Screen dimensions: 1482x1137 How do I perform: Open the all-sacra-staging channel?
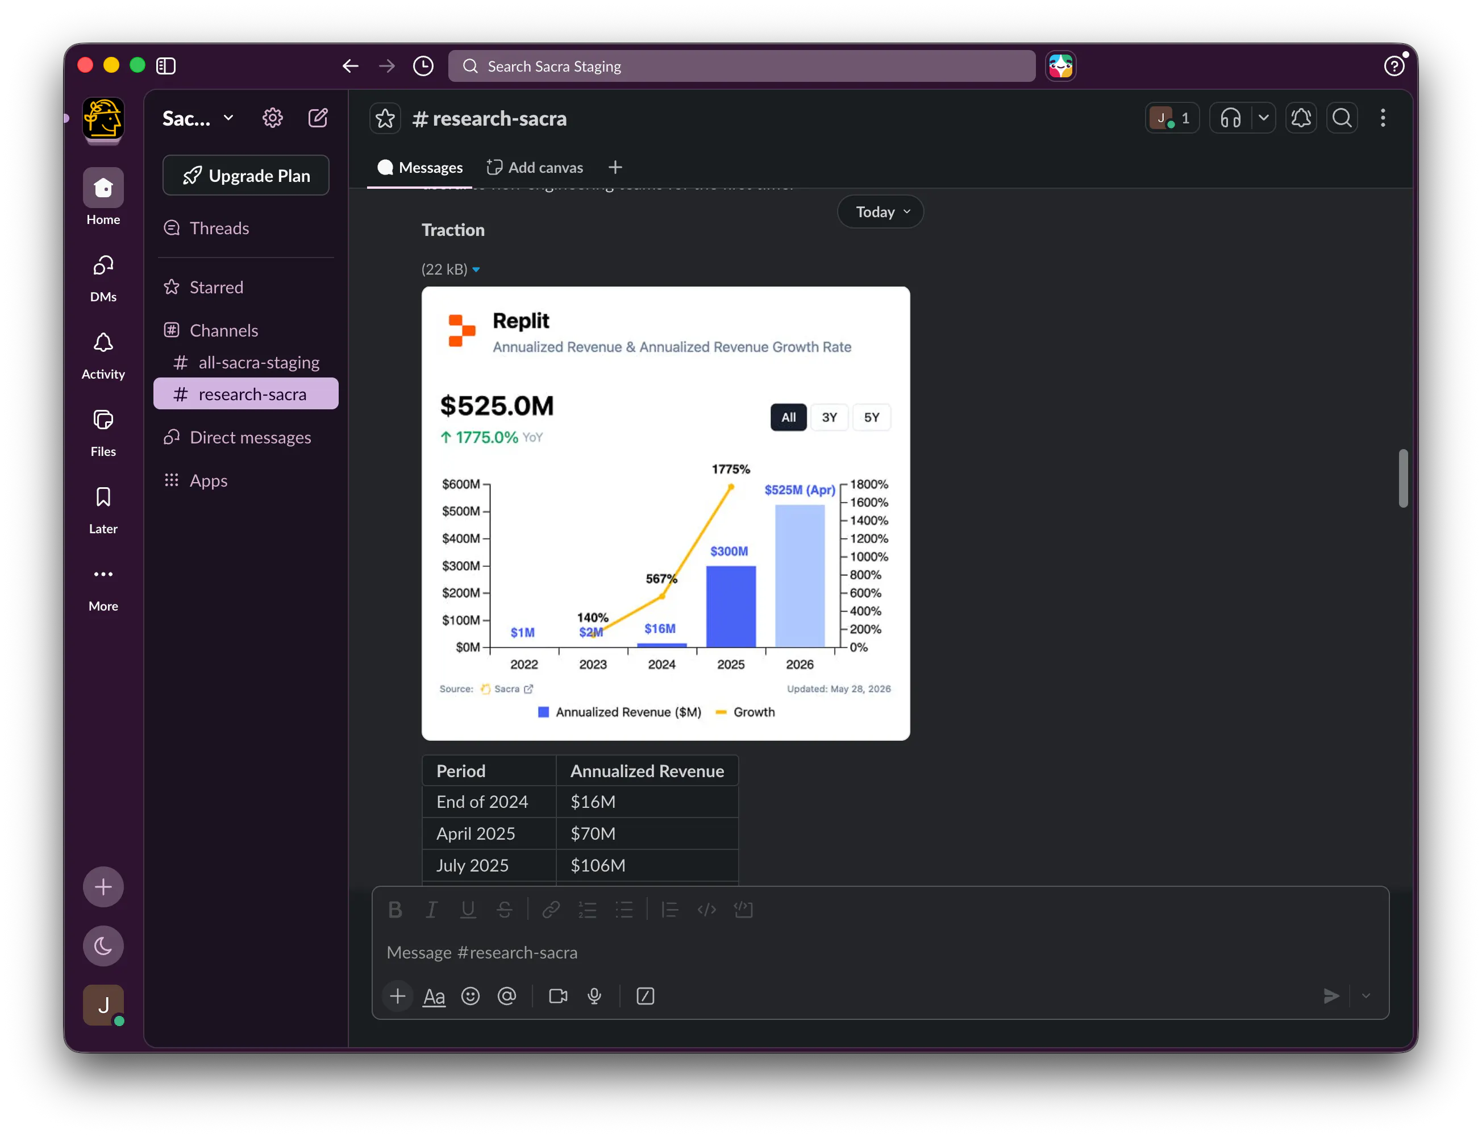click(x=246, y=362)
